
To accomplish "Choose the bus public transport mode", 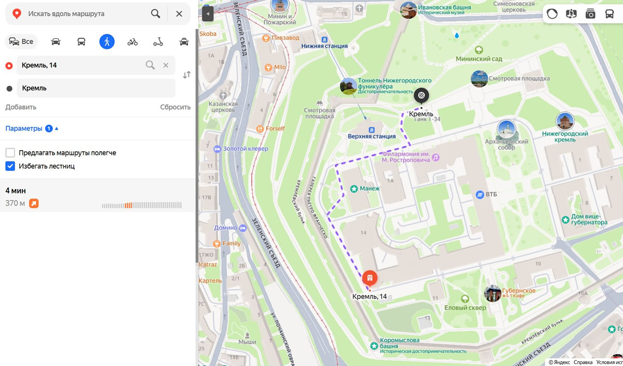I will click(x=82, y=41).
